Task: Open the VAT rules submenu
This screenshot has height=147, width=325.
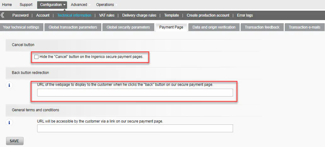Action: click(x=107, y=15)
